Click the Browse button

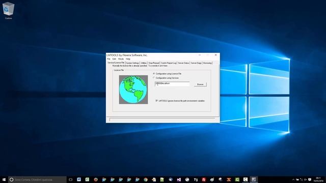tap(200, 84)
